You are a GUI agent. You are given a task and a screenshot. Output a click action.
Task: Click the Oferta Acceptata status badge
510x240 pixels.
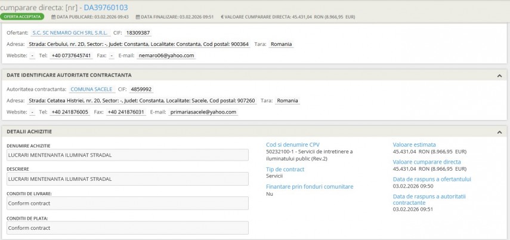(23, 17)
